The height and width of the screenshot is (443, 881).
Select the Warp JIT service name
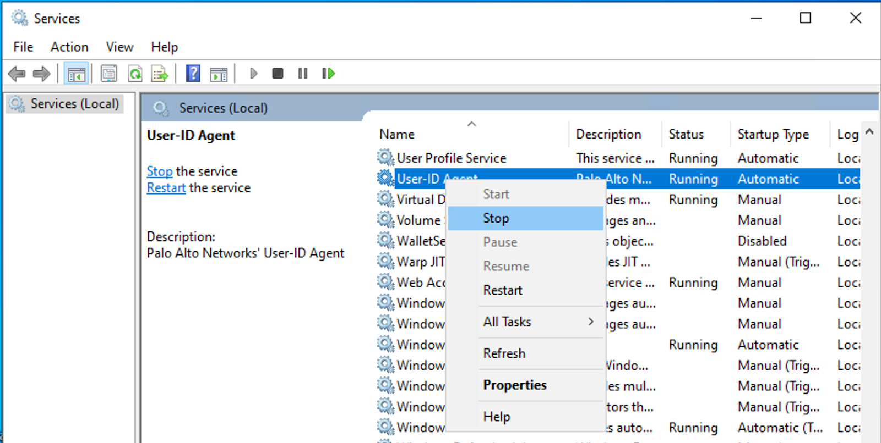click(421, 262)
